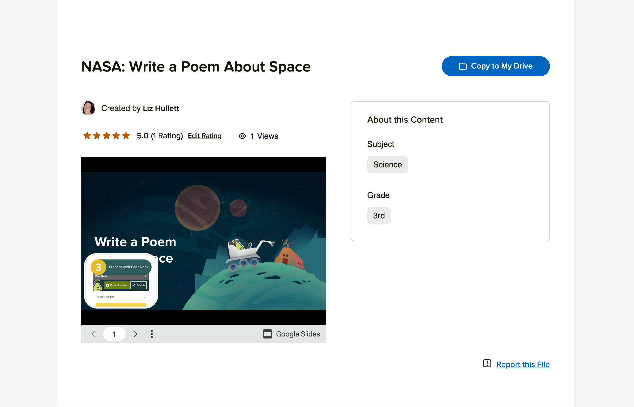Click the About this Content heading

[x=405, y=120]
